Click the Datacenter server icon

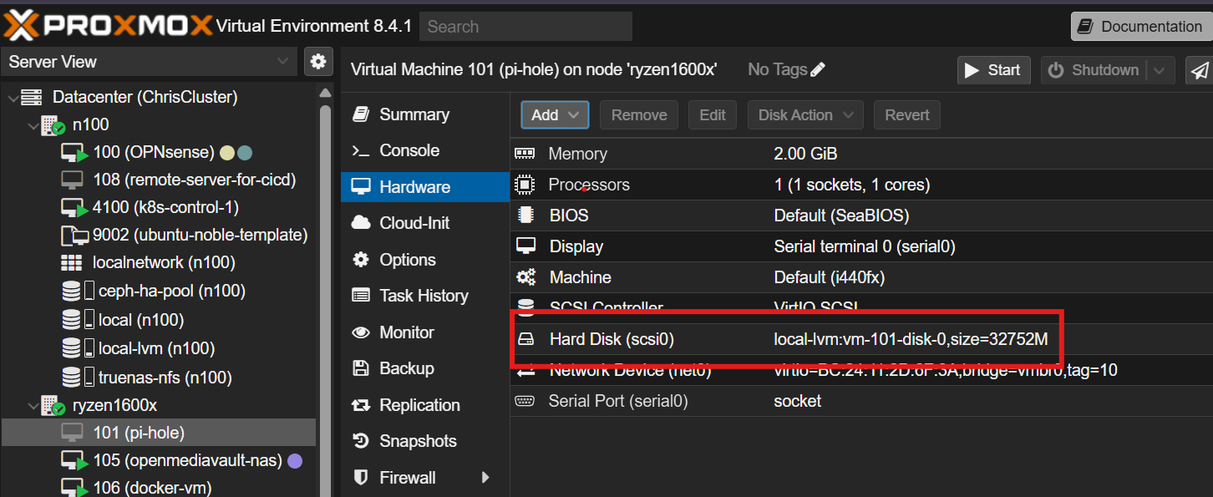[31, 97]
